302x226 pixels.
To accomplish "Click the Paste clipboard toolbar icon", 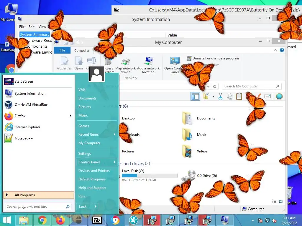I will [239, 96].
